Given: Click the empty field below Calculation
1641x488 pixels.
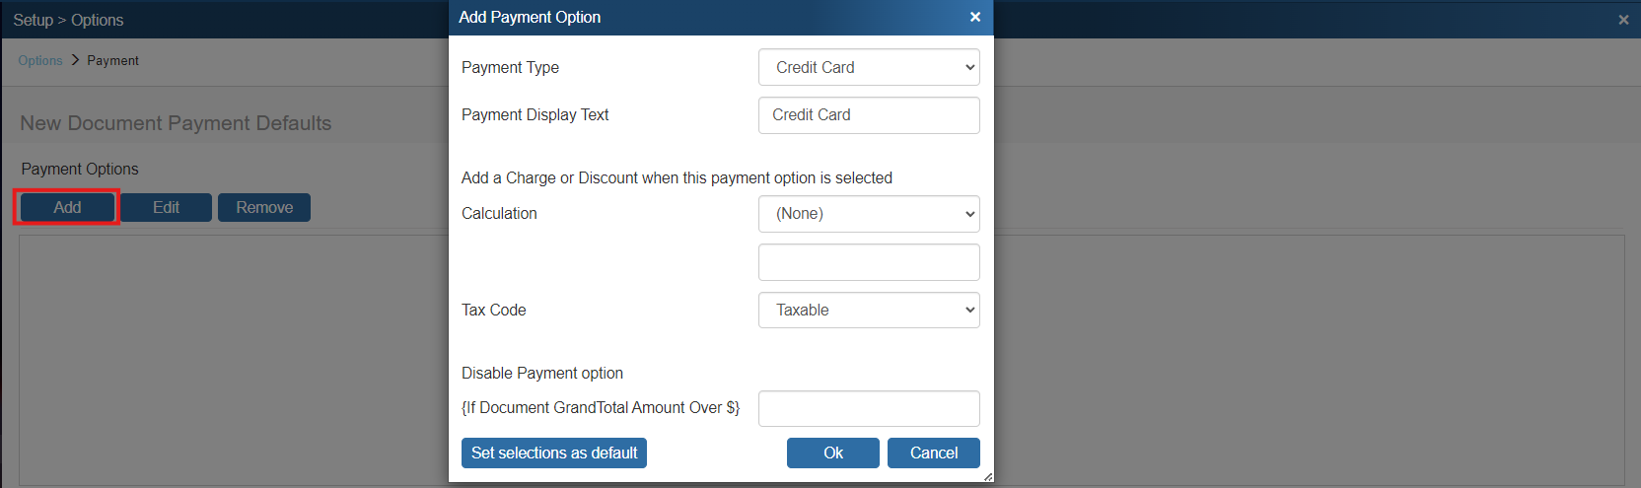Looking at the screenshot, I should pos(868,262).
